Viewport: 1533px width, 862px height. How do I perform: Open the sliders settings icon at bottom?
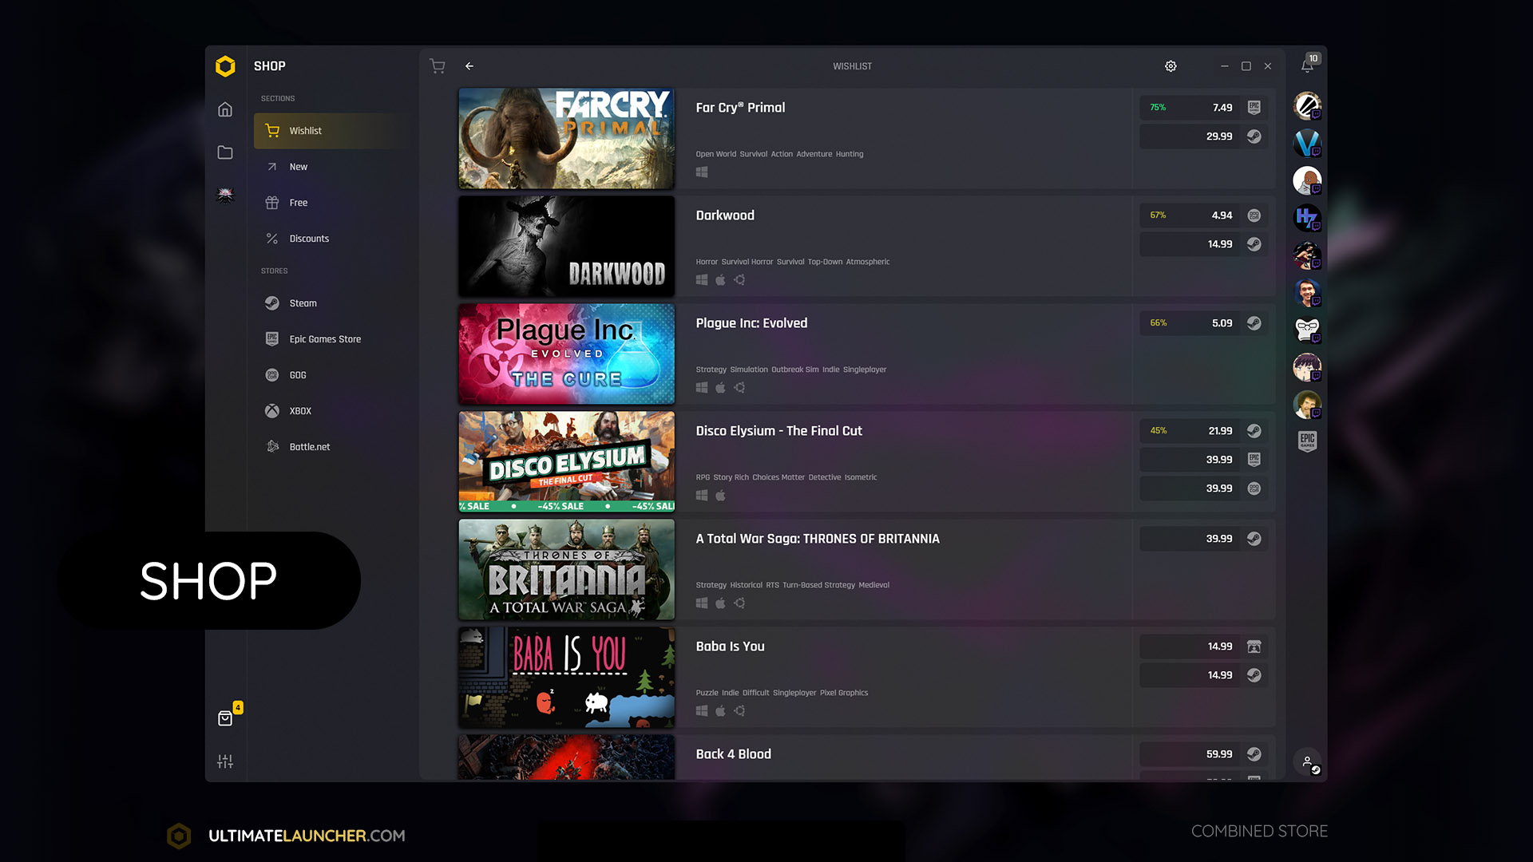coord(225,761)
